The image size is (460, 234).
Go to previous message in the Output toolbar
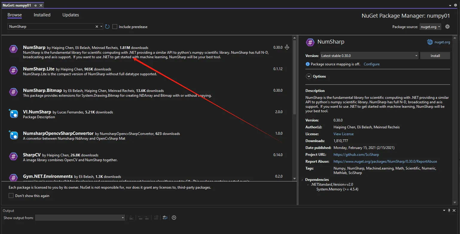[140, 218]
